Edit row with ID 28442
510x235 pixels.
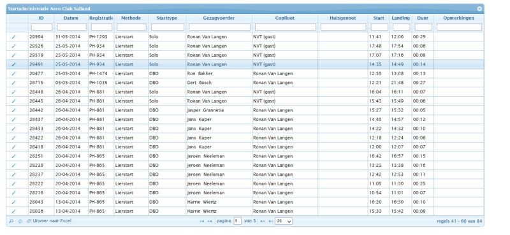click(13, 111)
